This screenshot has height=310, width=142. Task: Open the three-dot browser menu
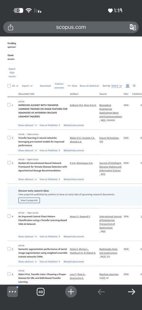point(13,292)
